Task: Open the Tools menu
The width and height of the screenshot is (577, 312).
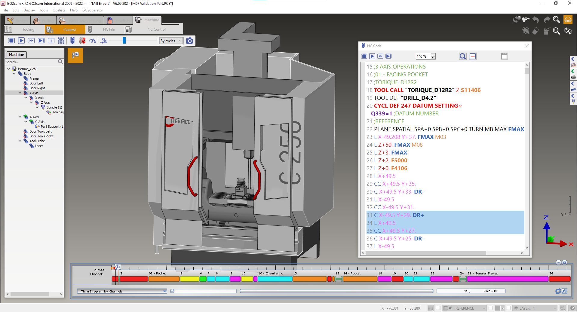Action: [x=44, y=10]
